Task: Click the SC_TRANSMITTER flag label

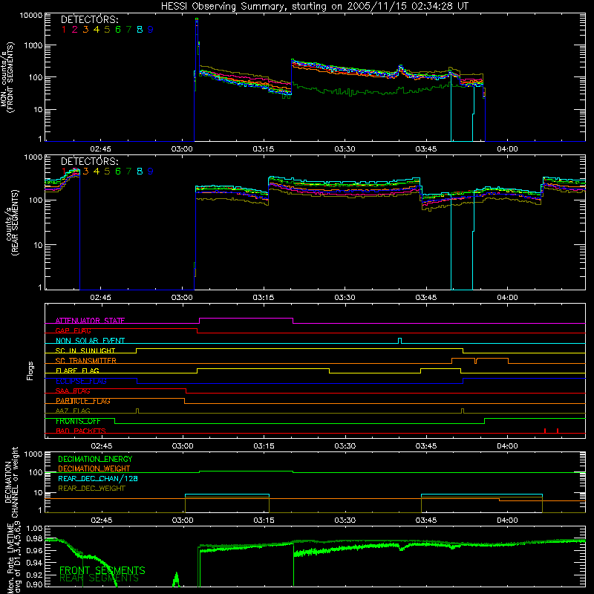Action: [x=86, y=361]
